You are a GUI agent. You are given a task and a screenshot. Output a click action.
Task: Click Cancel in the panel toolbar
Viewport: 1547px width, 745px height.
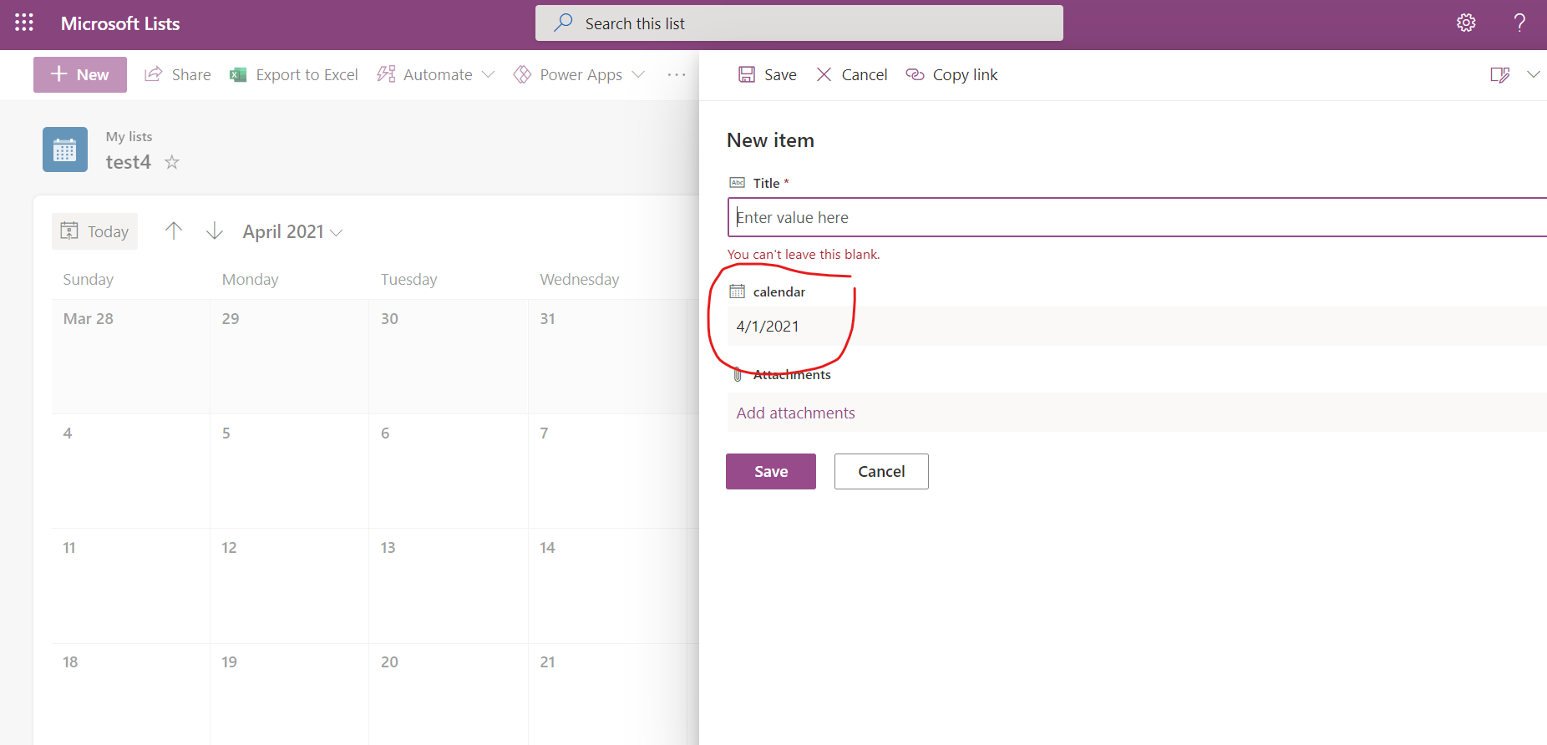[x=851, y=74]
